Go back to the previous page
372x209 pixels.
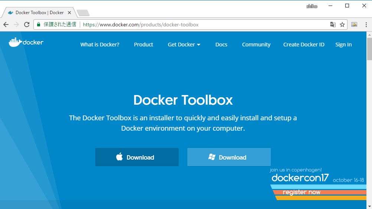pos(6,25)
